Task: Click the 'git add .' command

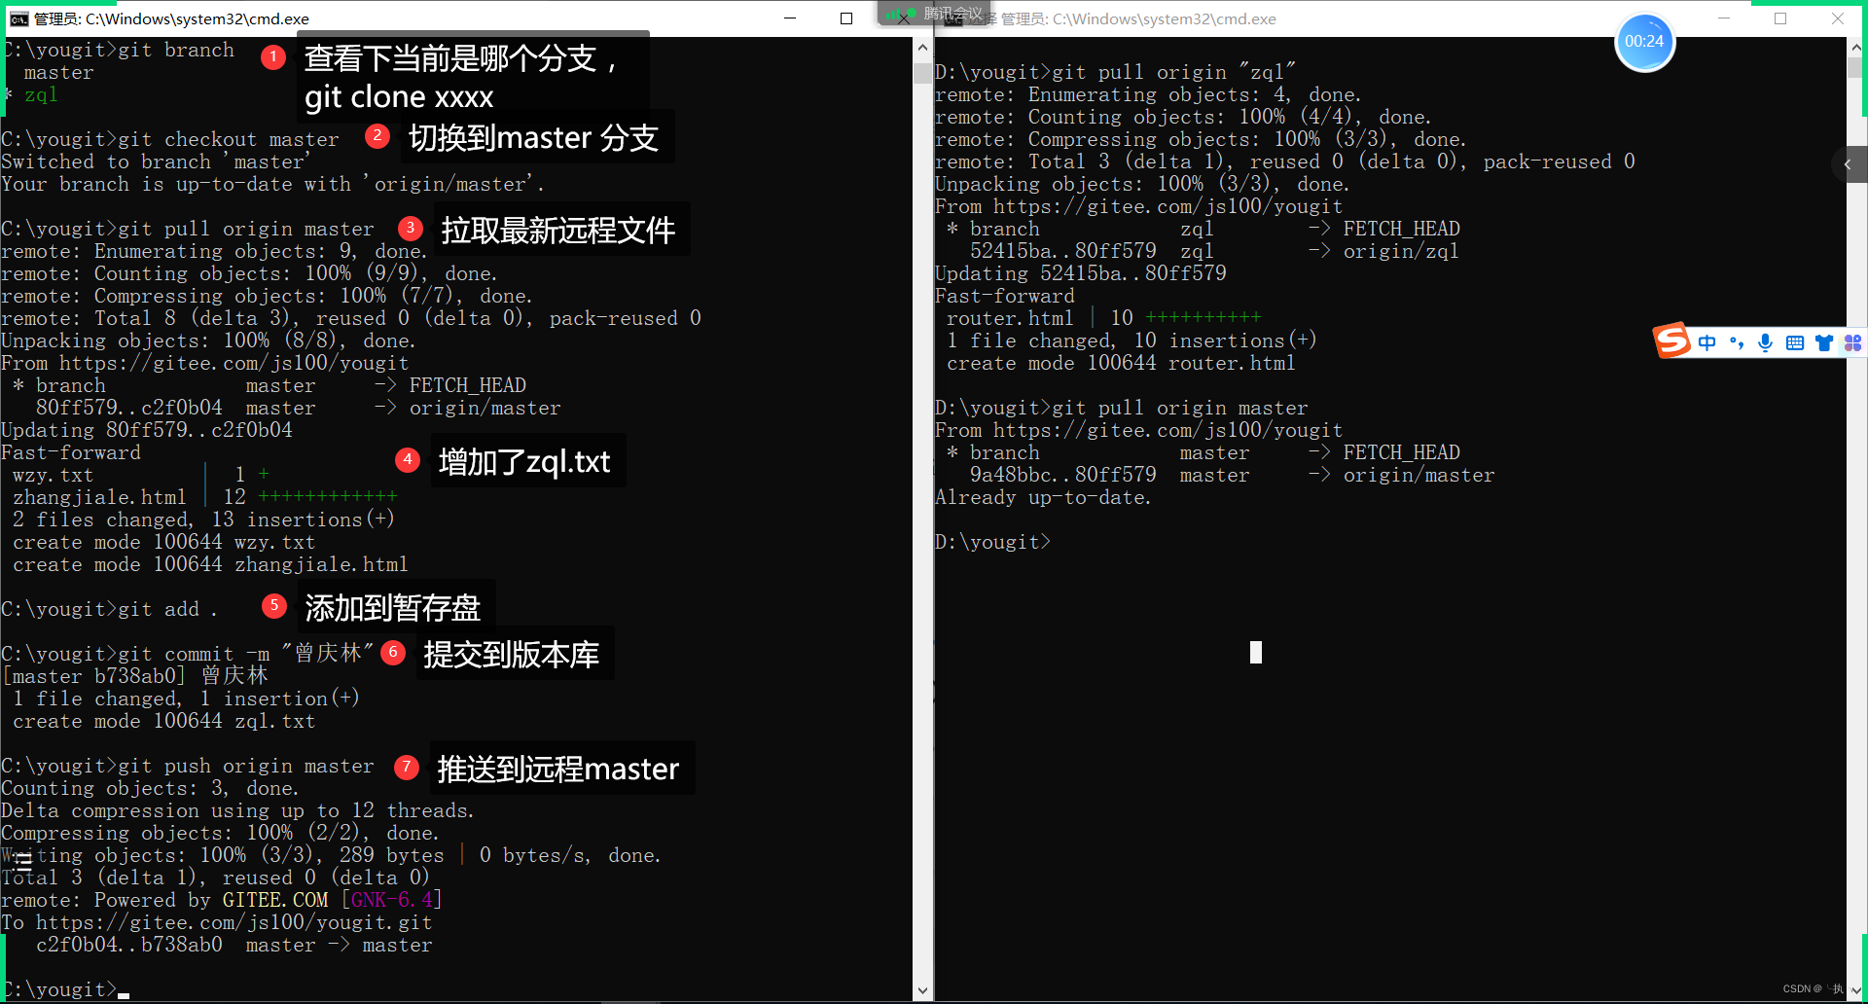Action: click(x=167, y=609)
